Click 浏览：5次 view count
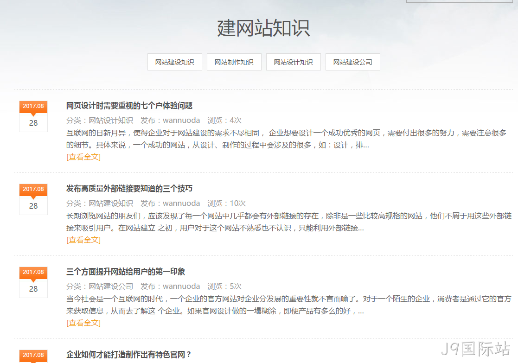518x363 pixels. coord(224,286)
